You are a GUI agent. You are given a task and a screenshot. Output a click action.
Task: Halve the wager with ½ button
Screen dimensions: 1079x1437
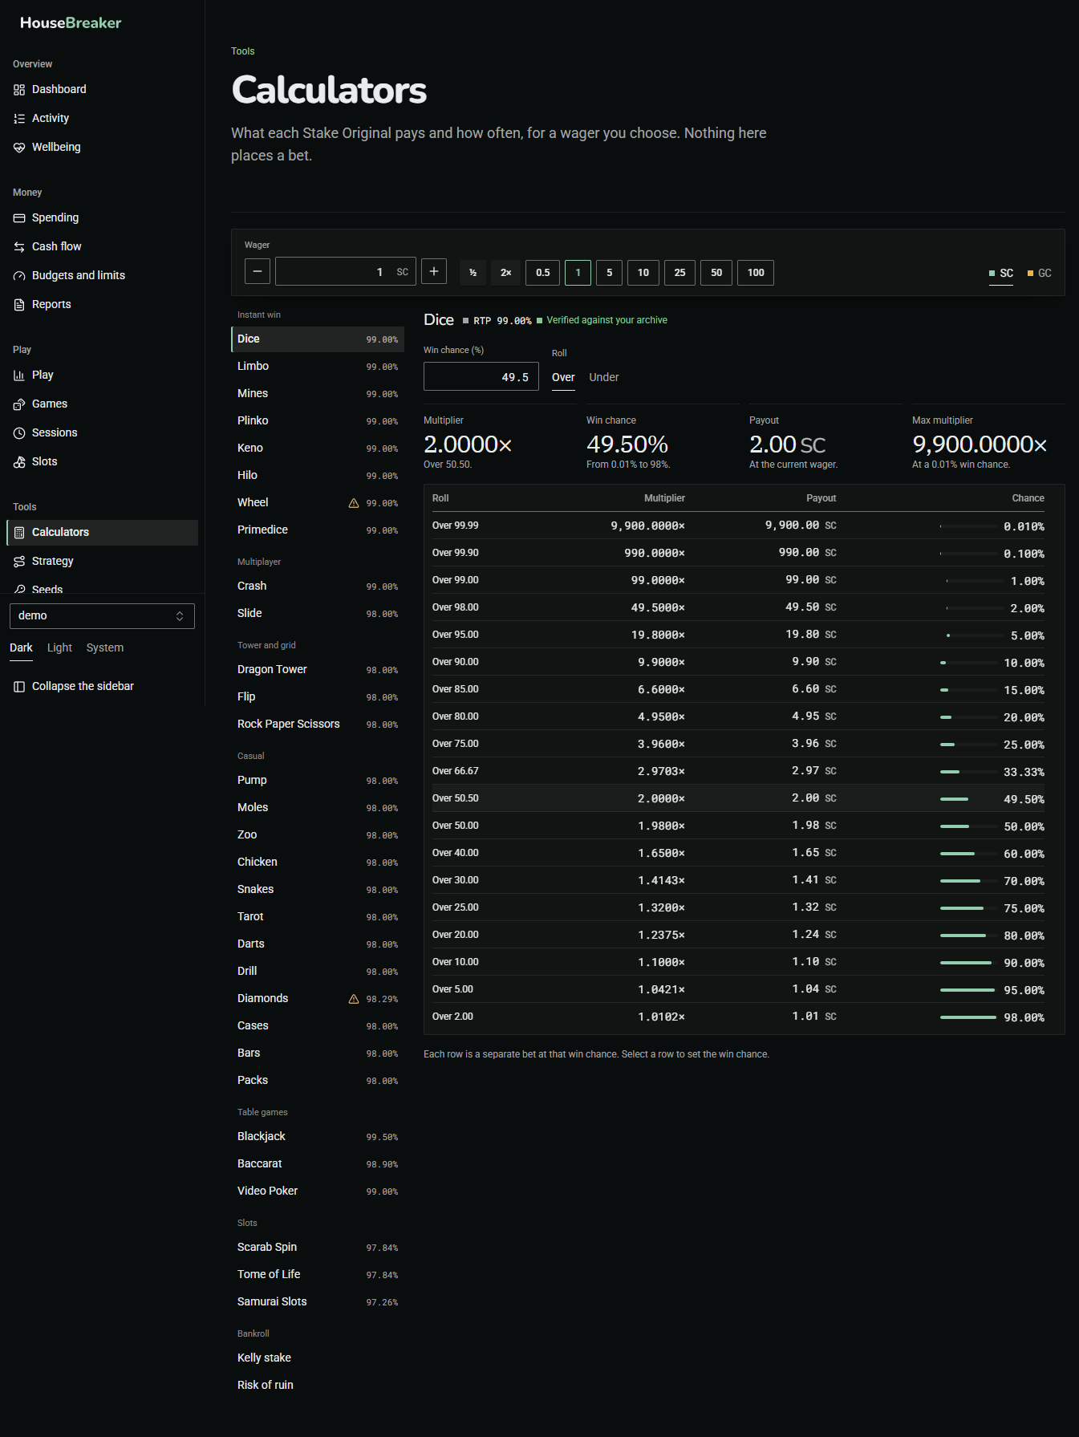[x=473, y=273]
